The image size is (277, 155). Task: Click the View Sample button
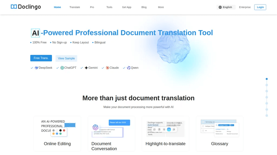[x=66, y=58]
